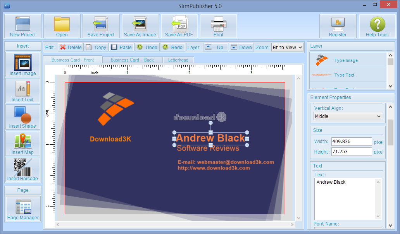Move layer Down
Screen dimensions: 400x234
coord(241,47)
